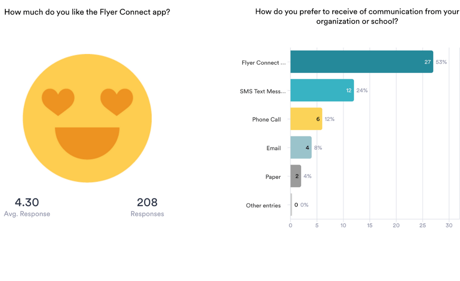
Task: Click the 208 responses count
Action: [x=147, y=202]
